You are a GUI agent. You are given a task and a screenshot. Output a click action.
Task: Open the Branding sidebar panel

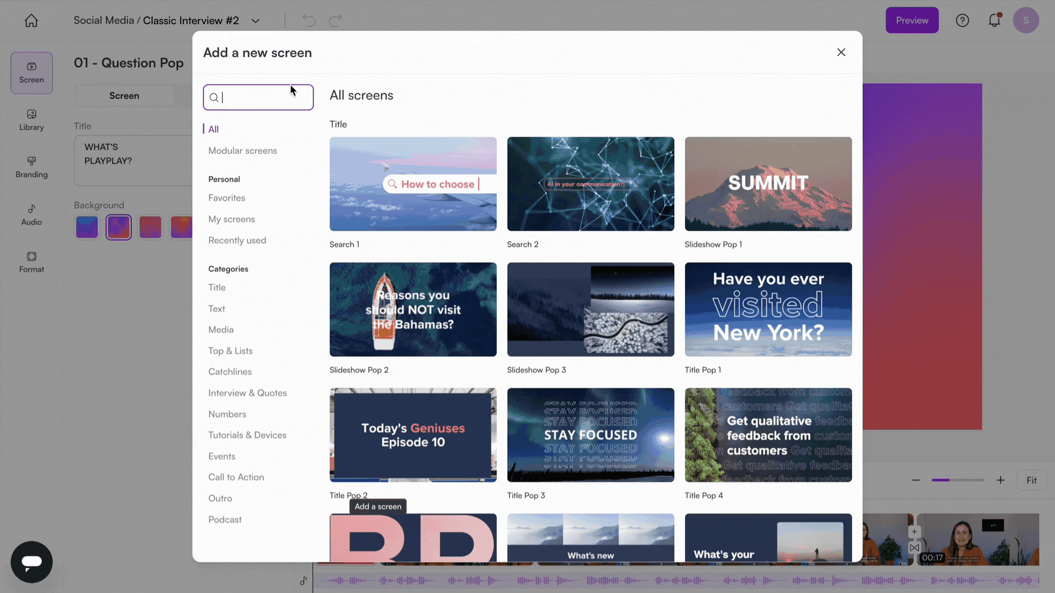click(x=31, y=167)
